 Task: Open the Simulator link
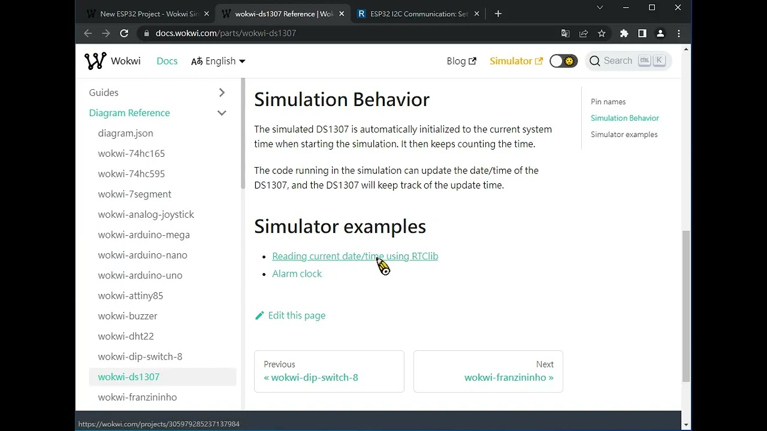pyautogui.click(x=516, y=61)
